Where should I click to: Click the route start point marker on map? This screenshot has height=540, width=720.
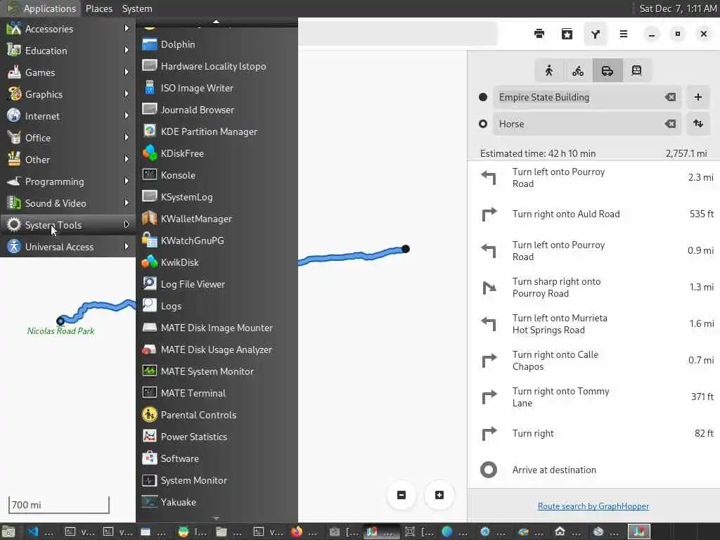coord(406,249)
